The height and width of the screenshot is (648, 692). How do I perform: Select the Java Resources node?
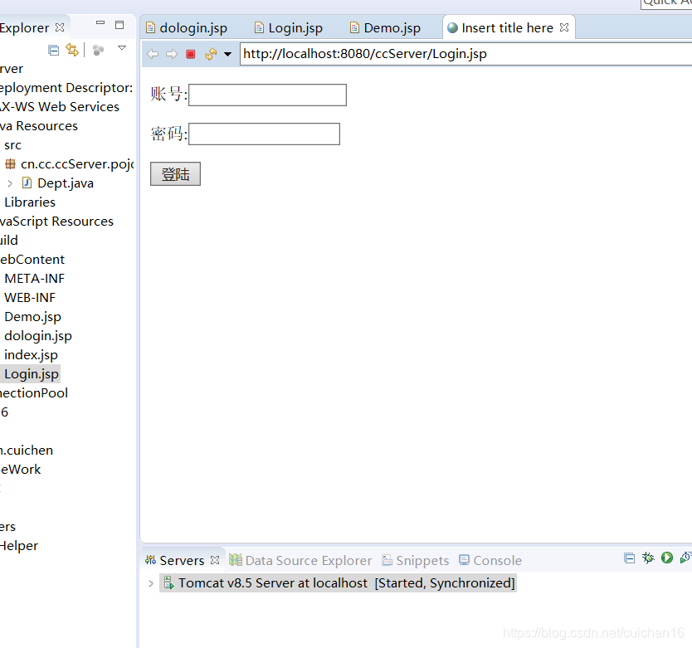[x=39, y=126]
